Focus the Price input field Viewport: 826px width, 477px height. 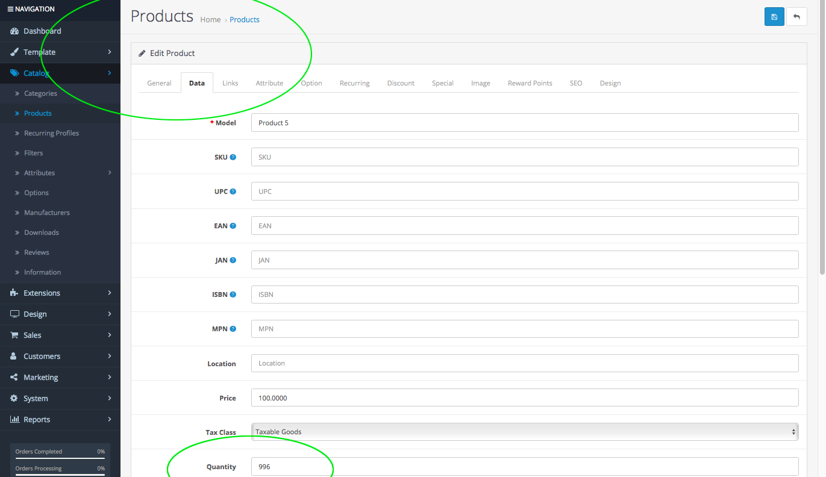[525, 398]
